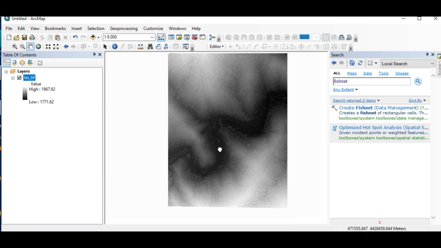Click the grayscale color ramp legend
This screenshot has height=248, width=441.
25,93
